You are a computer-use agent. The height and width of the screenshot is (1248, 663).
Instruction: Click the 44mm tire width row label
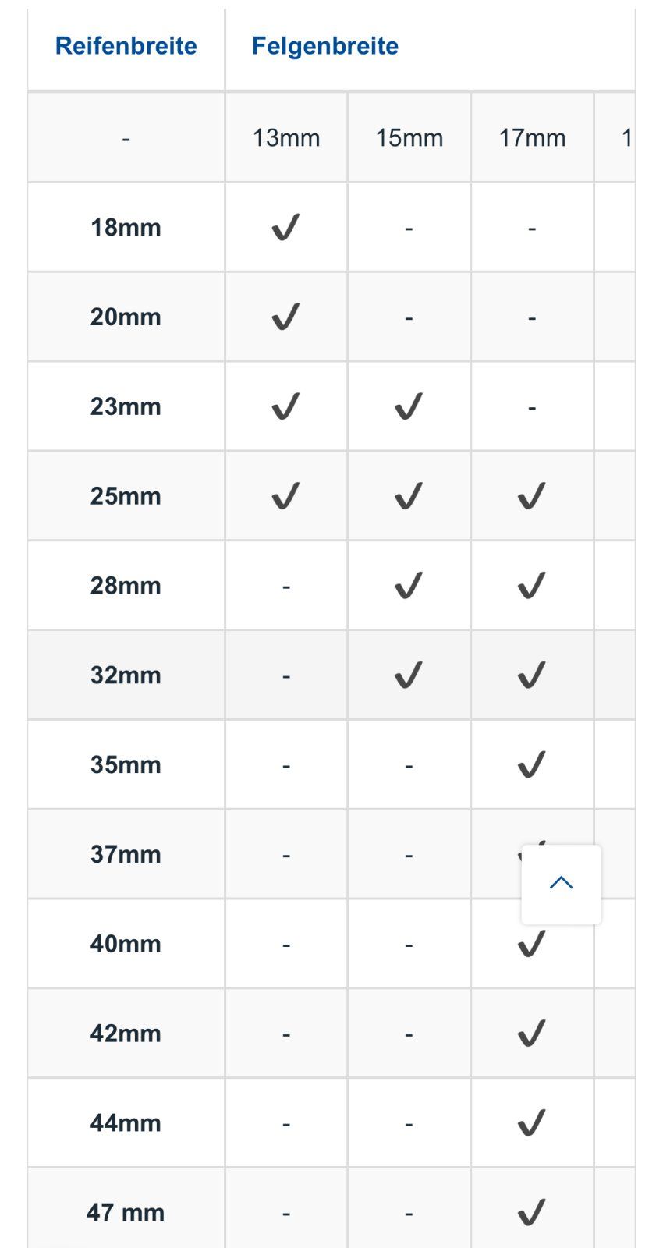click(x=126, y=1123)
